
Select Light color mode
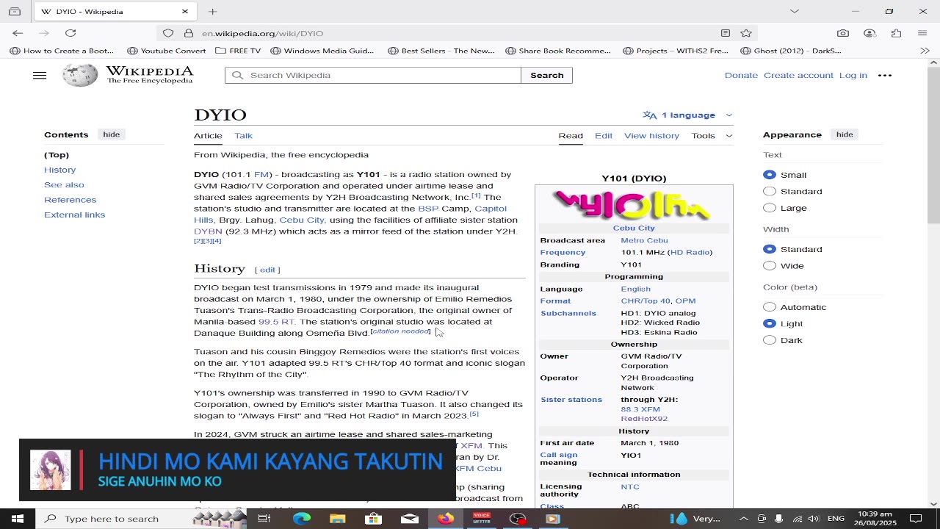pyautogui.click(x=770, y=323)
